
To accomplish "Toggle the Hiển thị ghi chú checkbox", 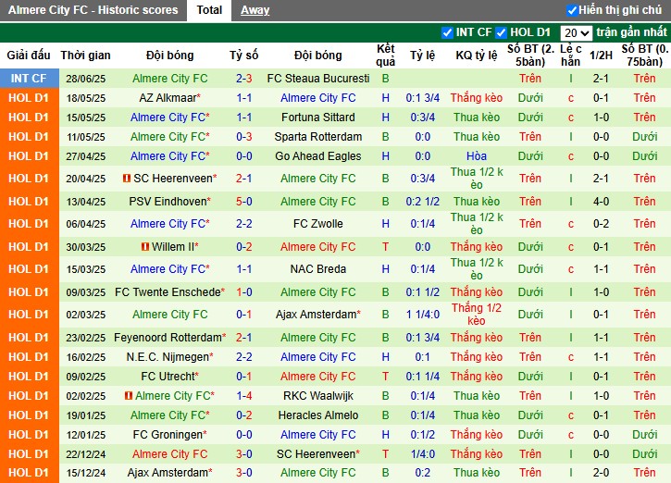I will tap(572, 10).
